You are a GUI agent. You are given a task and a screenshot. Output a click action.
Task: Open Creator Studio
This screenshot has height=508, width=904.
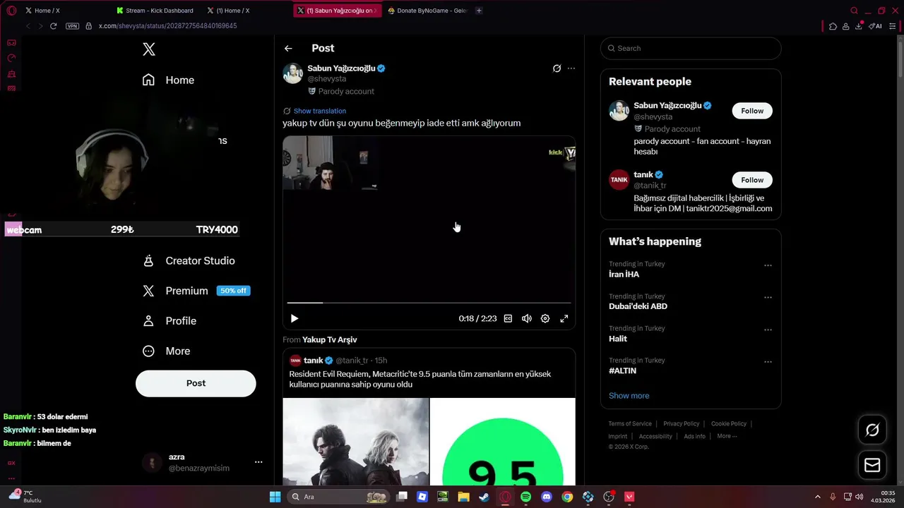click(189, 261)
